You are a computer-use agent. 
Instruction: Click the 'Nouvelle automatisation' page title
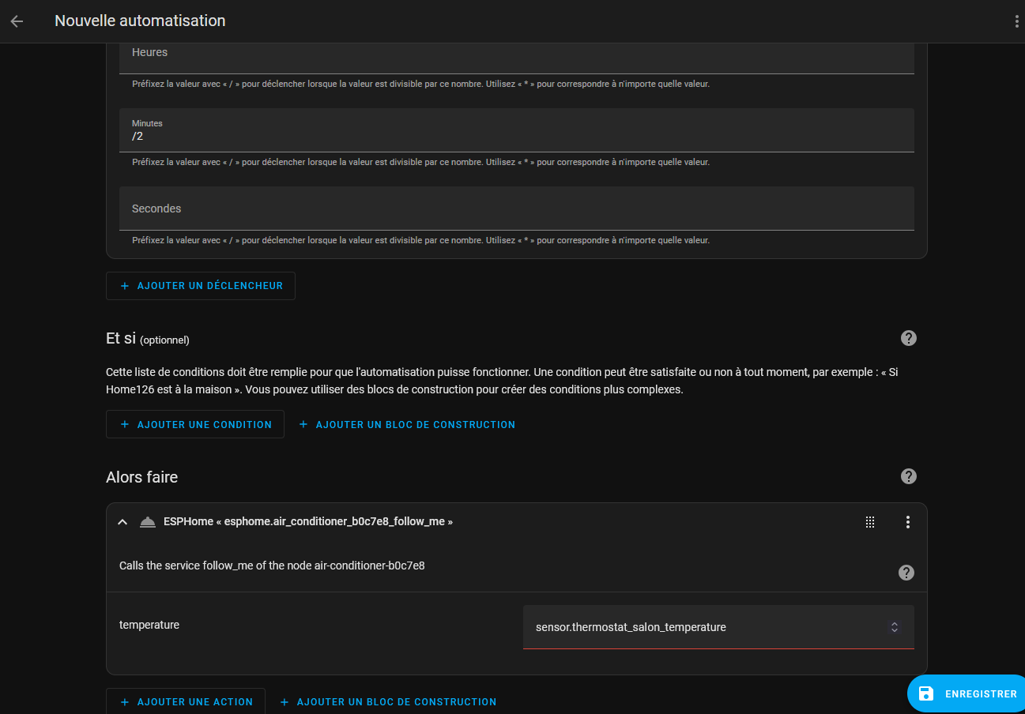point(140,21)
